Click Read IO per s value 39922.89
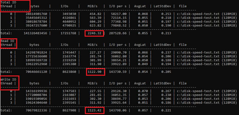239x115 pixels. pyautogui.click(x=119, y=64)
